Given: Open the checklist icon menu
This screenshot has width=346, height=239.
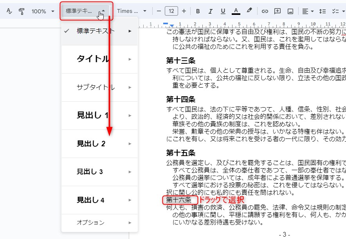Looking at the screenshot, I should pyautogui.click(x=337, y=11).
